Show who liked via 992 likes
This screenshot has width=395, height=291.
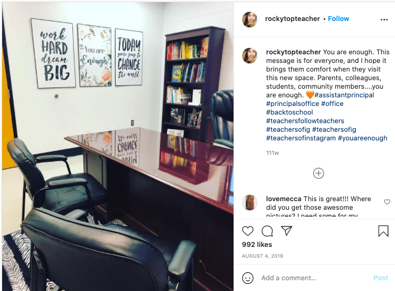coord(257,244)
